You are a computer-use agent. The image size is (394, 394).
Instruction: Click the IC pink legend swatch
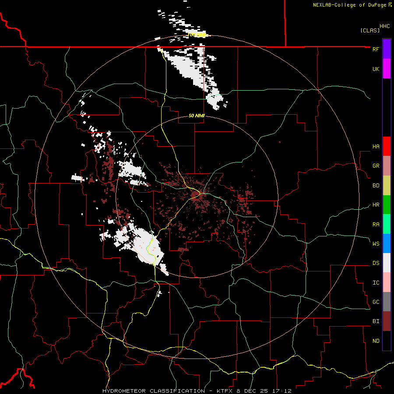coord(387,282)
